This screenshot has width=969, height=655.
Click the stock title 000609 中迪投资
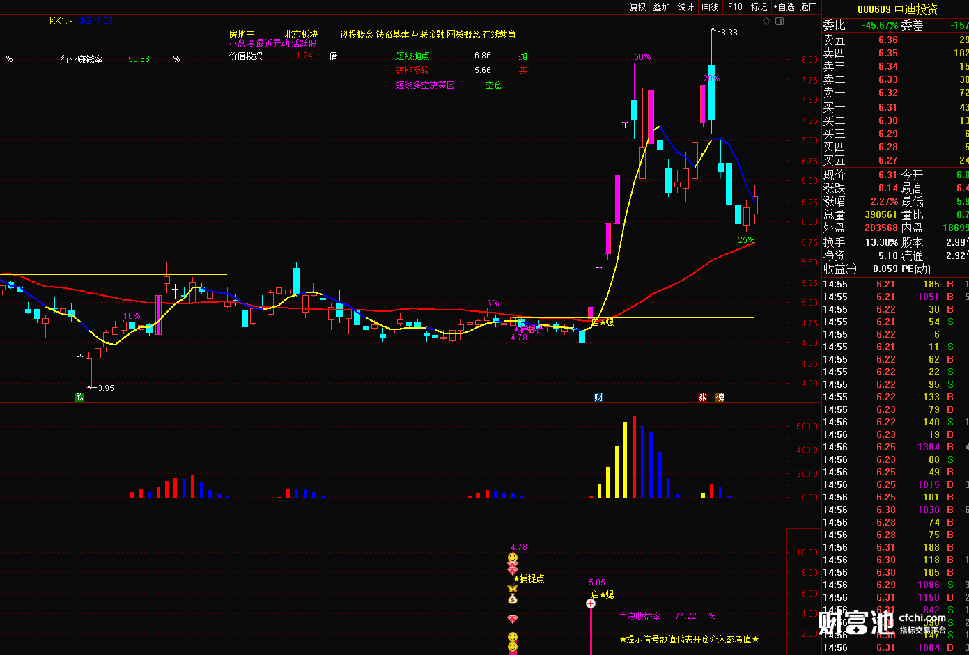pyautogui.click(x=897, y=9)
